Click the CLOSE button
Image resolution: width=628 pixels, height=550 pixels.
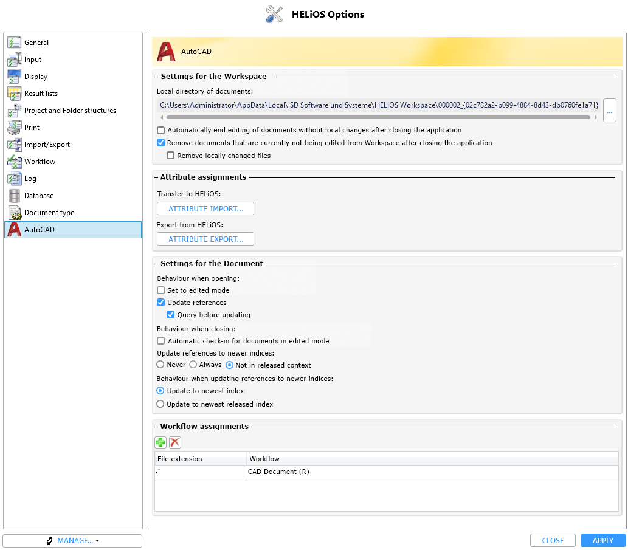tap(553, 541)
